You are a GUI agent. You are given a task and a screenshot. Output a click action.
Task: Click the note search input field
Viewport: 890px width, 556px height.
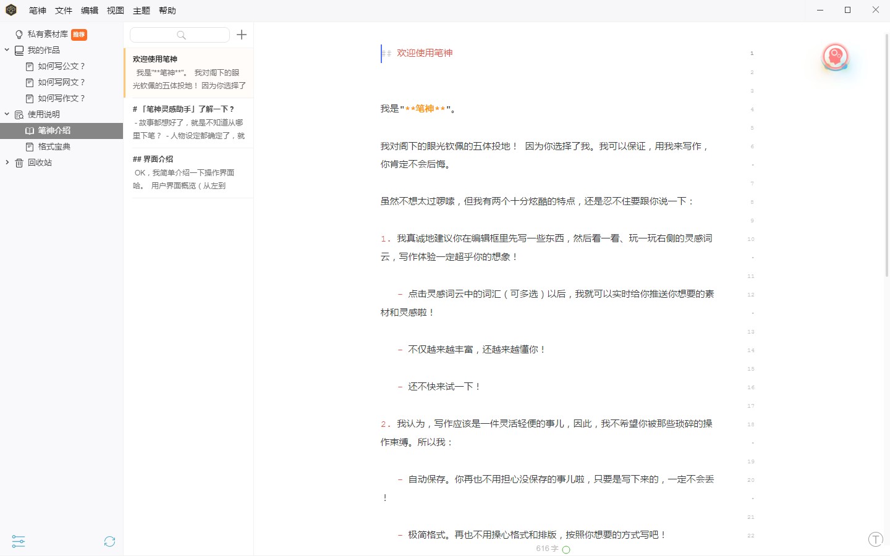coord(179,35)
